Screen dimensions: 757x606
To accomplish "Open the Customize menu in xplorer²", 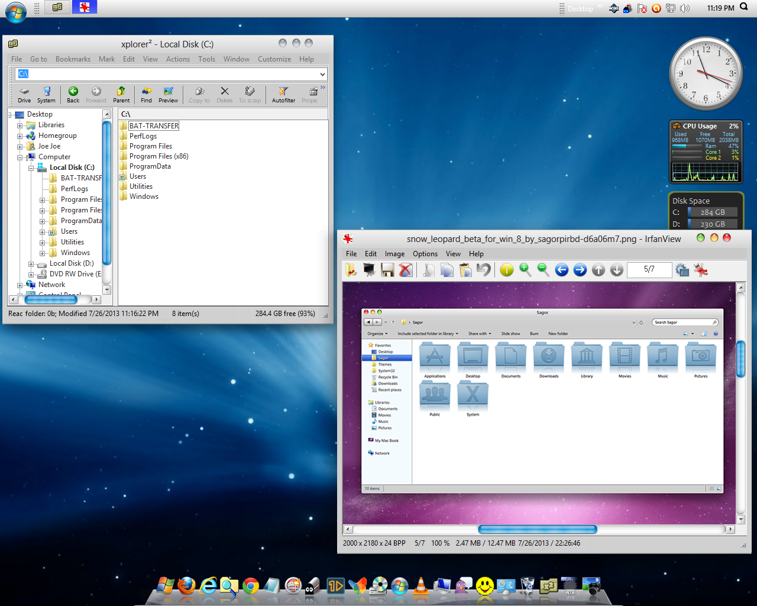I will point(274,59).
